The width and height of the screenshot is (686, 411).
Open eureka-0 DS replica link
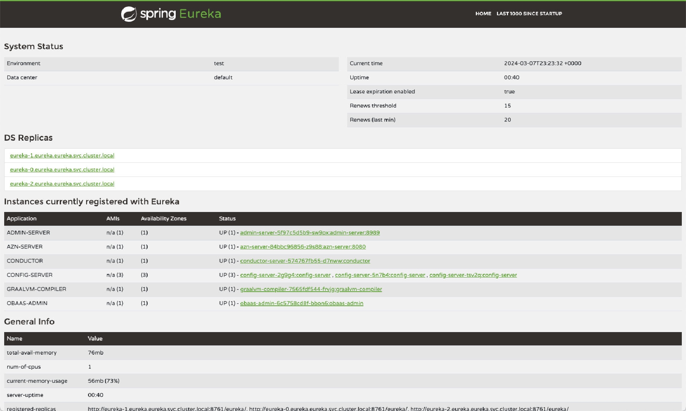click(x=62, y=169)
